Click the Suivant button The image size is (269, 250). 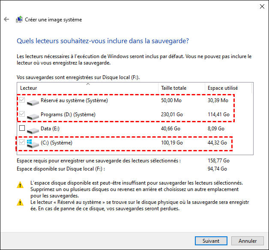point(211,241)
